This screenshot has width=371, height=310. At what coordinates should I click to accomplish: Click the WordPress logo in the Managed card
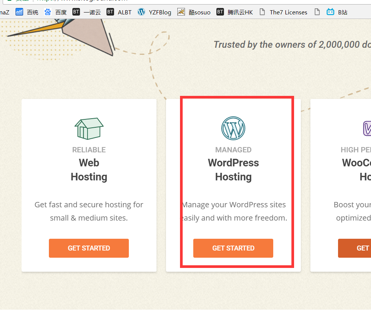pos(233,128)
